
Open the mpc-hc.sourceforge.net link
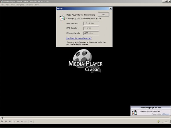tap(79, 38)
